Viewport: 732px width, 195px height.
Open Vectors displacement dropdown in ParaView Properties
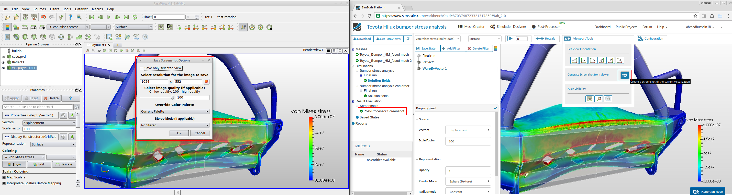tap(49, 123)
